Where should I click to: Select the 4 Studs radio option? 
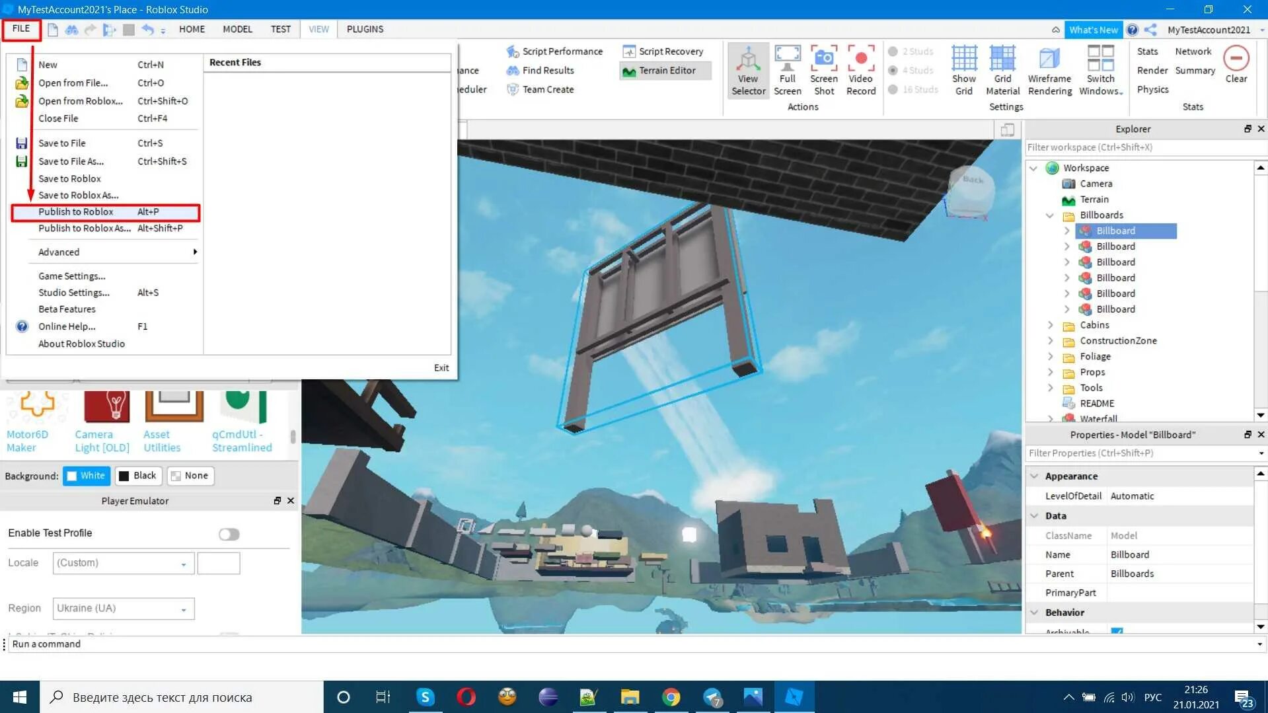[x=893, y=71]
